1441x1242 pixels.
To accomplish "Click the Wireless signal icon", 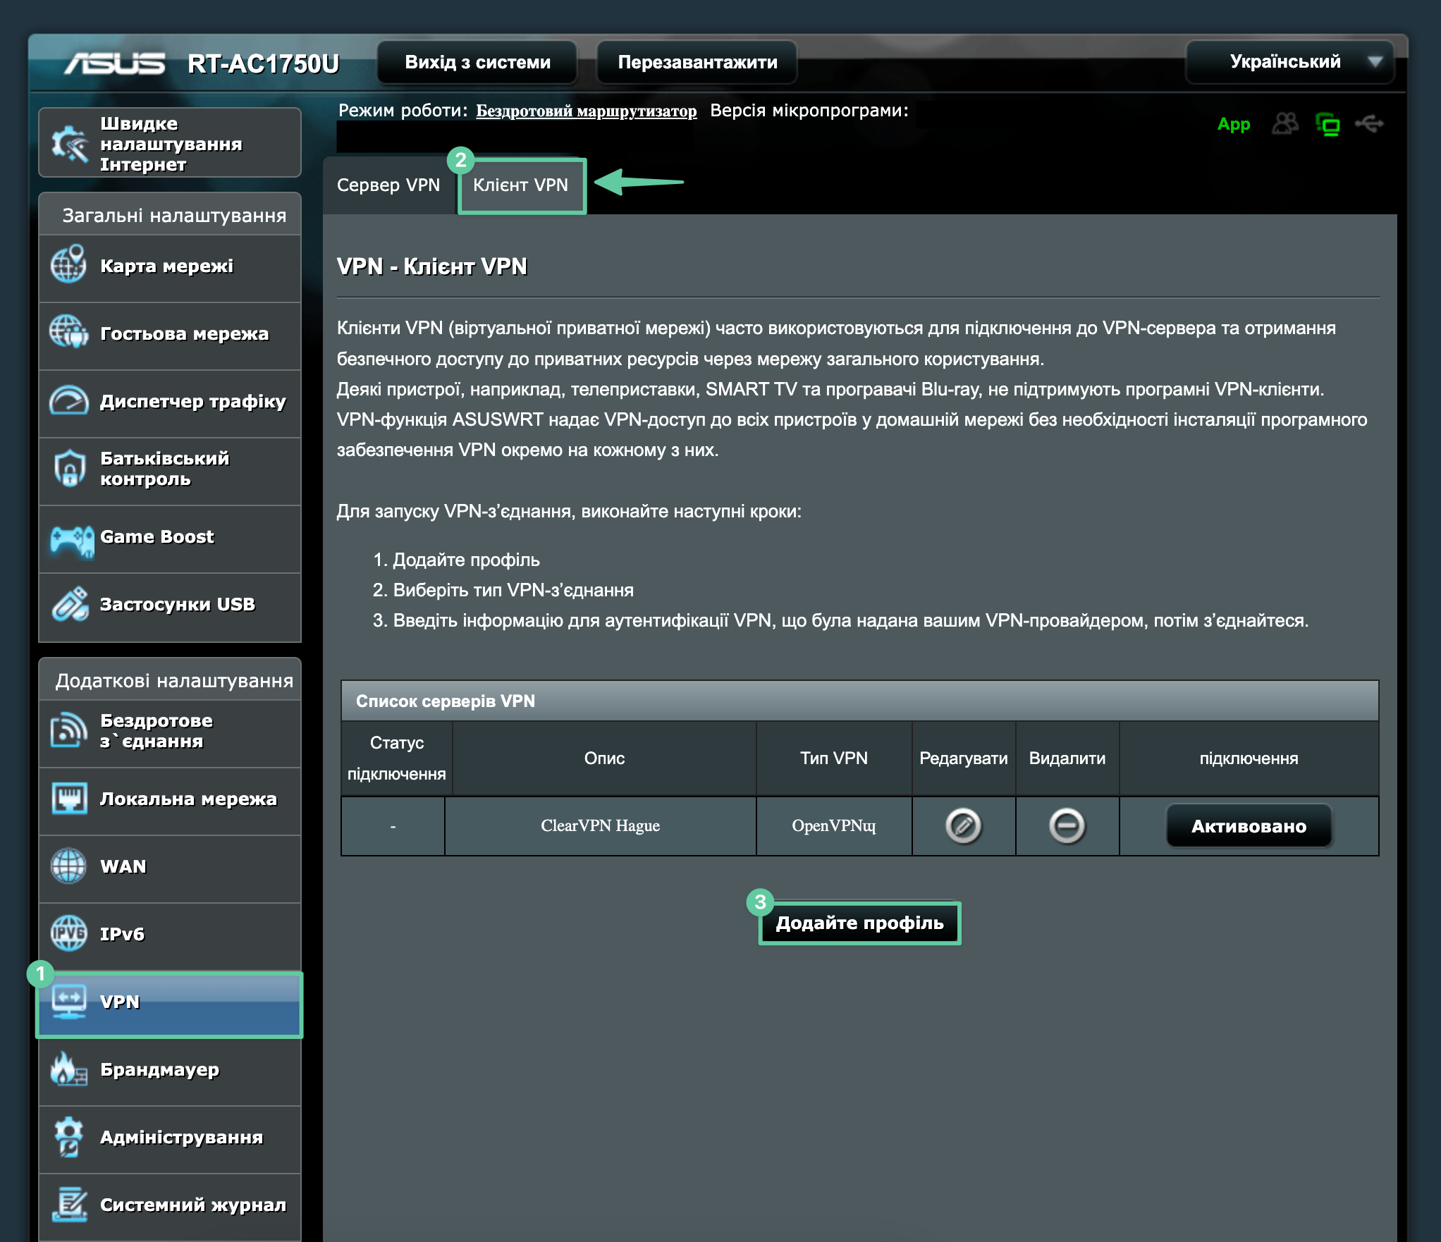I will click(x=68, y=730).
